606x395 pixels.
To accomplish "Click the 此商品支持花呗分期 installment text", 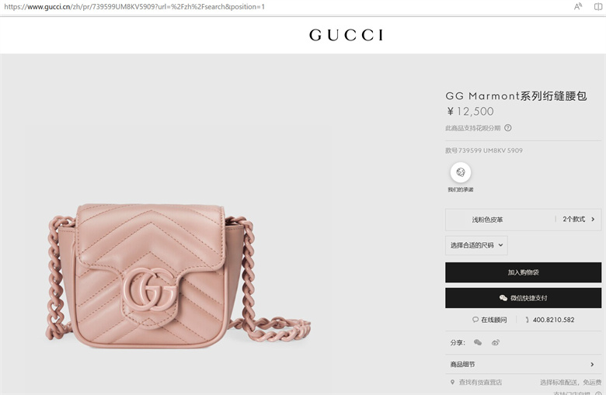I will tap(472, 128).
